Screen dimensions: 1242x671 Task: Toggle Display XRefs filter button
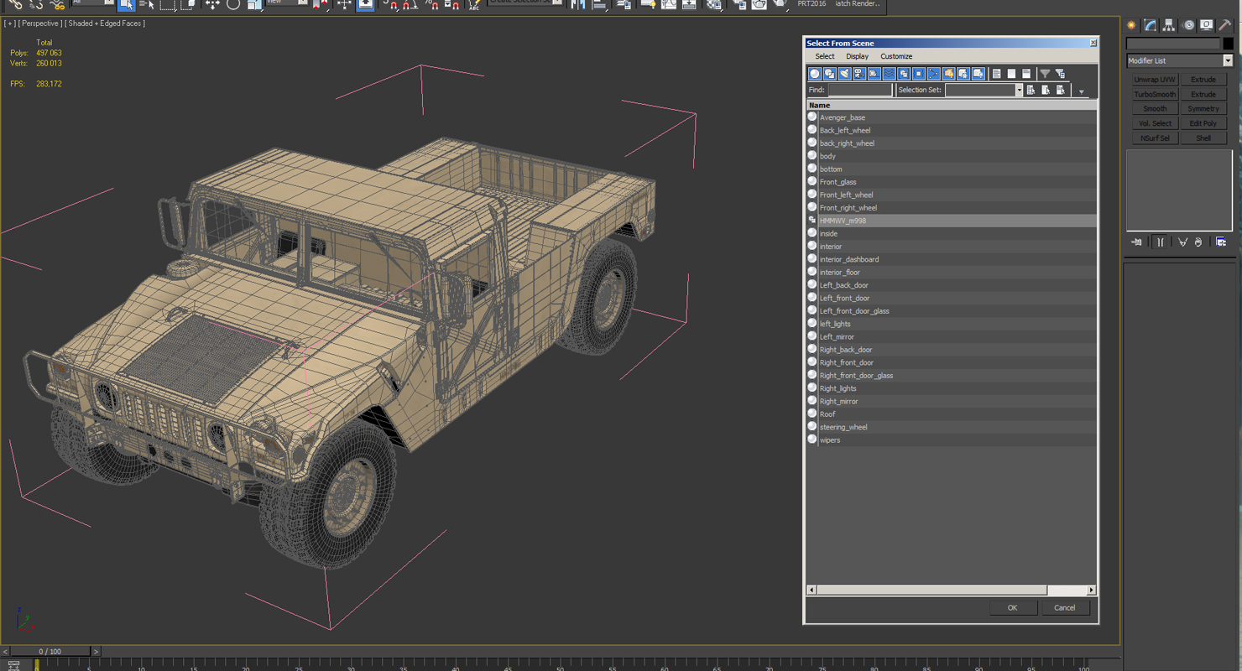pyautogui.click(x=918, y=74)
